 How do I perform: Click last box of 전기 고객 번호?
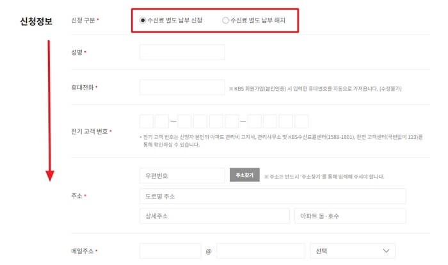[x=301, y=121]
